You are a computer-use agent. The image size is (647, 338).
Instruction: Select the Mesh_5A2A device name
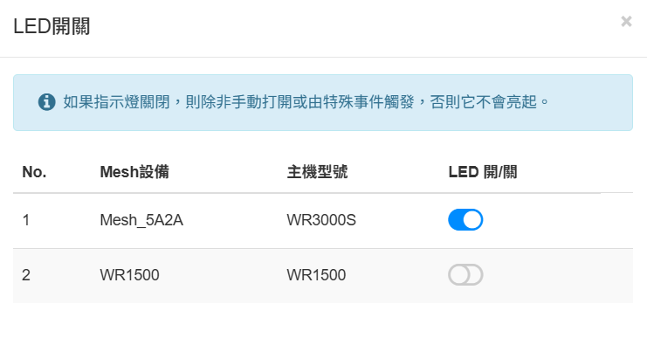[141, 220]
